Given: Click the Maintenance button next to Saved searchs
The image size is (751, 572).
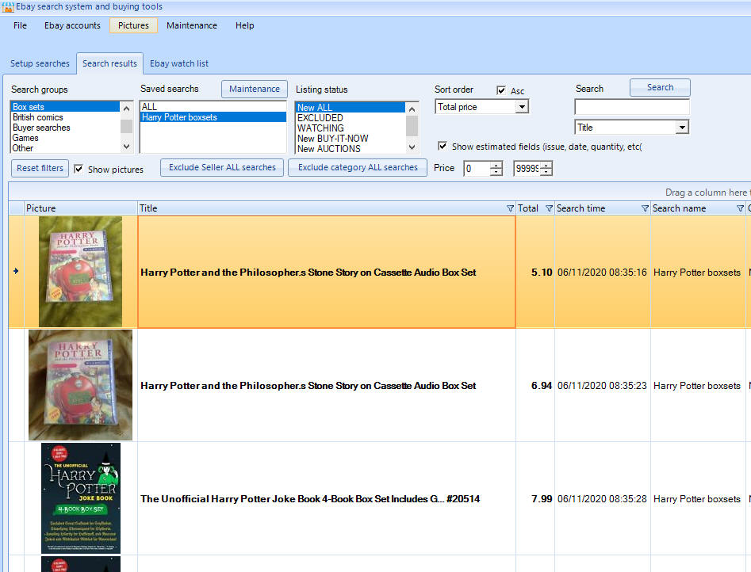Looking at the screenshot, I should tap(255, 89).
